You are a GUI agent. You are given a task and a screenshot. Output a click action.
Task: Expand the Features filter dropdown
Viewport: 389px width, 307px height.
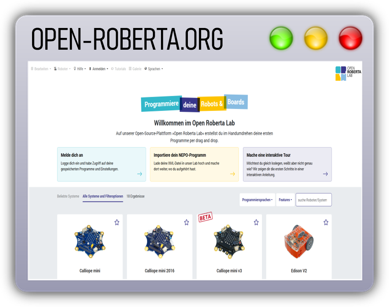click(x=285, y=200)
